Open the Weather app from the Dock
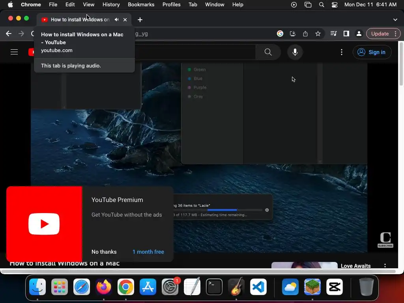Image resolution: width=404 pixels, height=303 pixels. coord(290,287)
